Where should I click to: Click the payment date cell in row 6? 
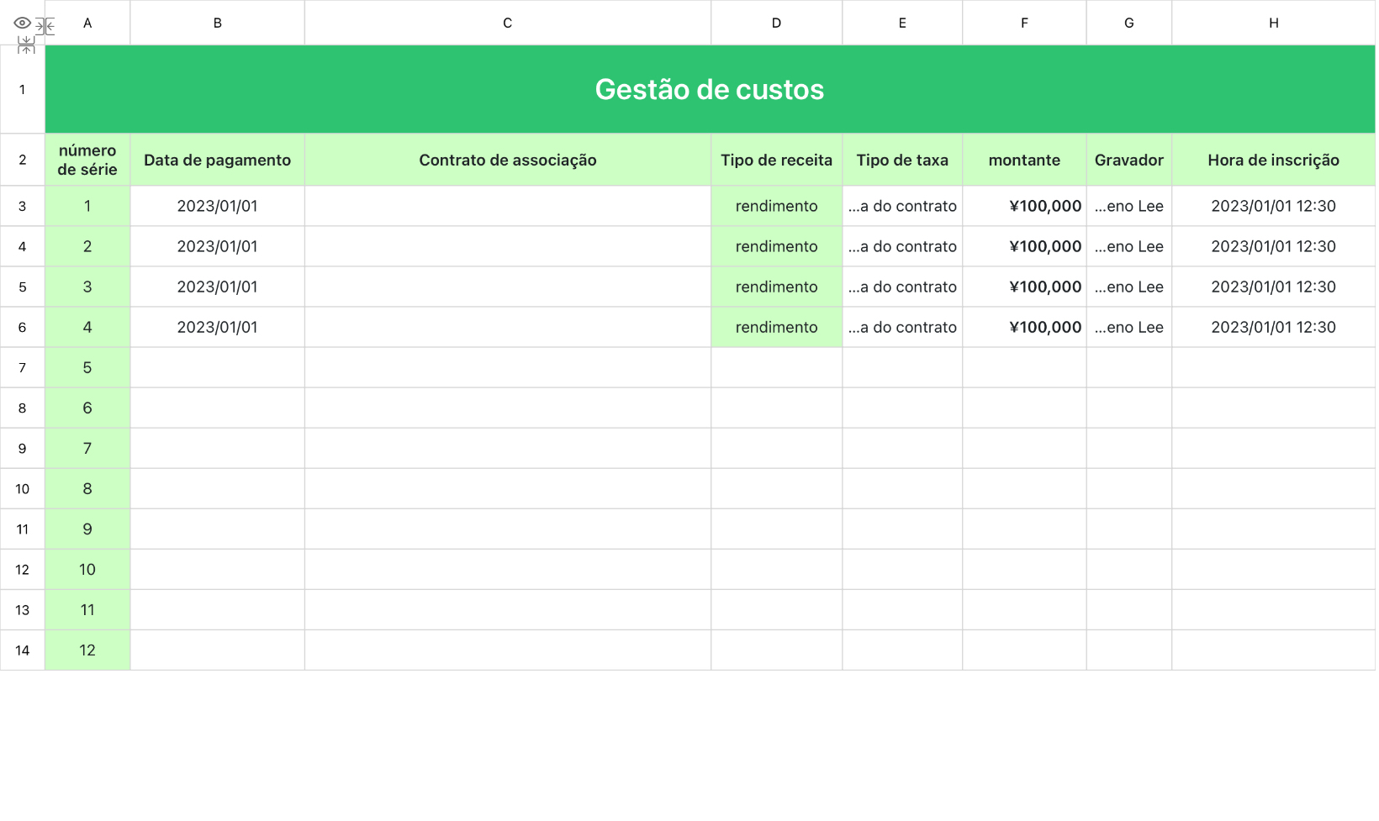[x=218, y=327]
